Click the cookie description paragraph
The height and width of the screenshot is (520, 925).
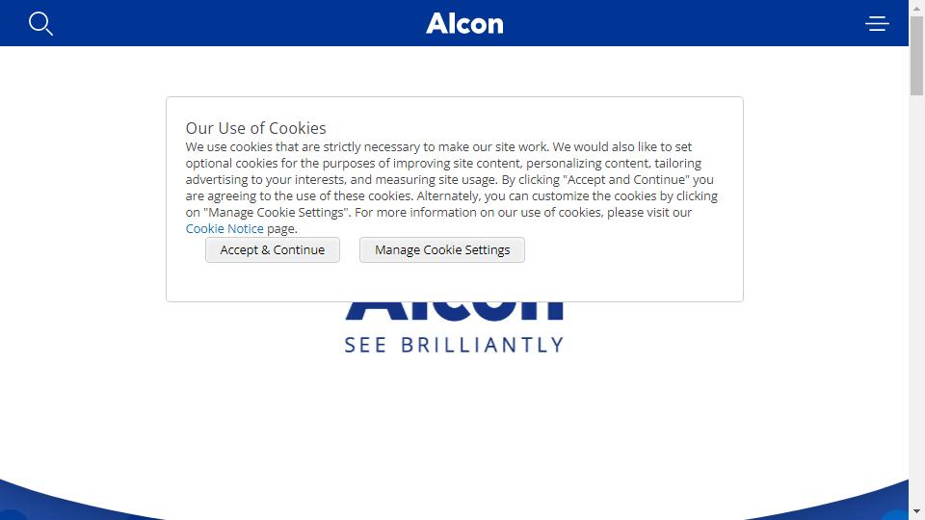(x=451, y=188)
